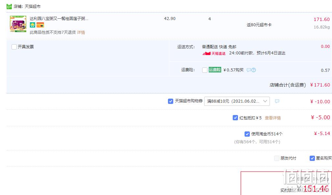Image resolution: width=332 pixels, height=195 pixels.
Task: Click the 天猫直送 delivery logo
Action: click(214, 53)
